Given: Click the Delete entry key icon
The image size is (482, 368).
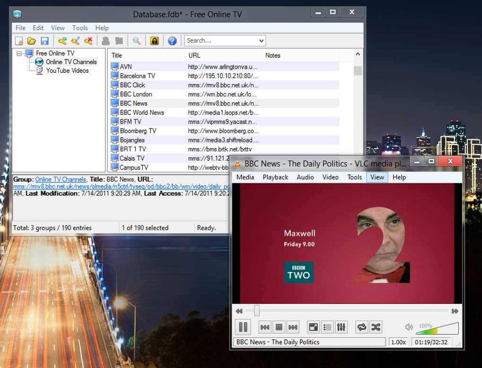Looking at the screenshot, I should 88,41.
